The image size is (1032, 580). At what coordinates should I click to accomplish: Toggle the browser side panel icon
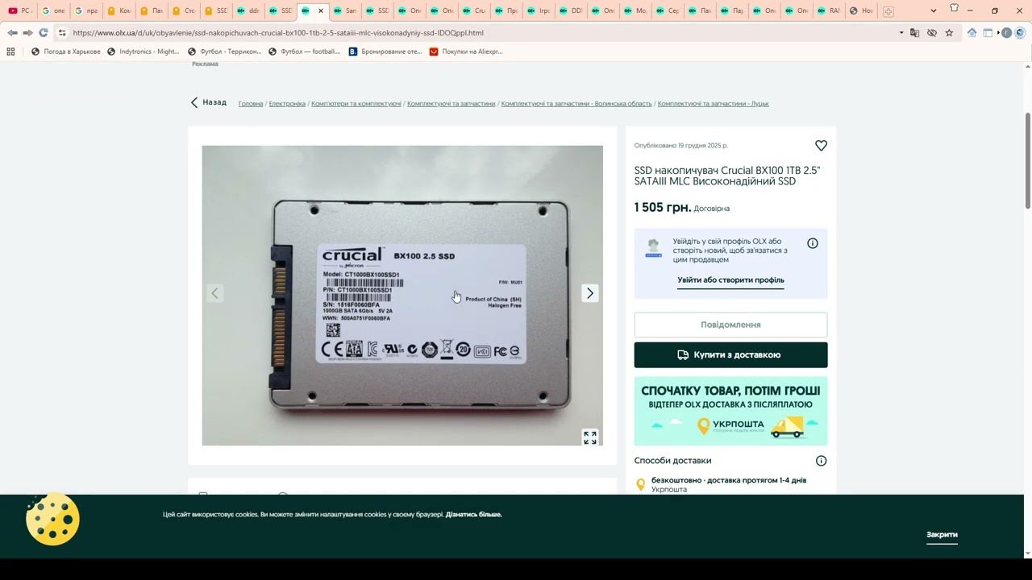point(988,33)
